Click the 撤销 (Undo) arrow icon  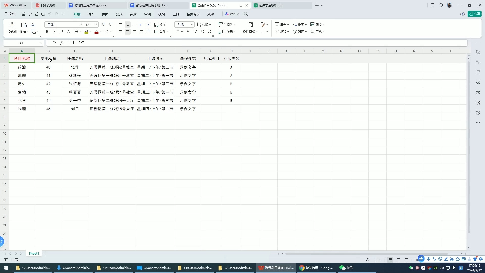(50, 14)
